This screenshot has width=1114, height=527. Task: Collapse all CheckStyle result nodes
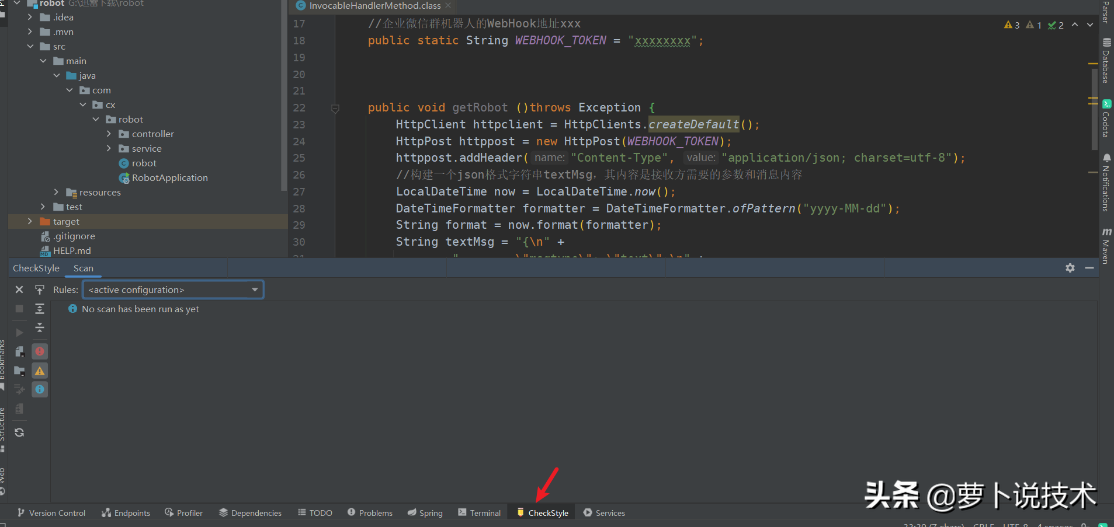tap(40, 328)
